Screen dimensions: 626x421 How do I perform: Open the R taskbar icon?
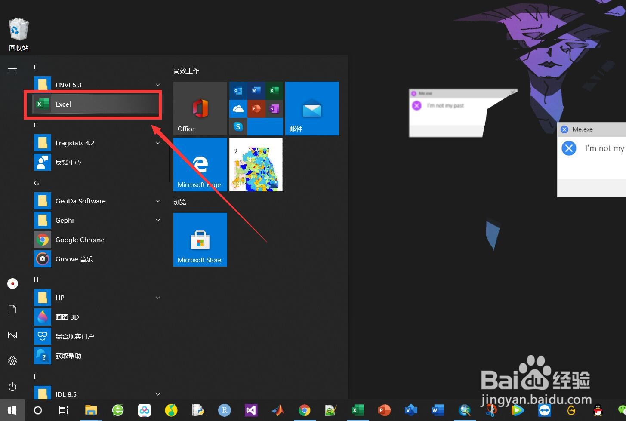pyautogui.click(x=225, y=410)
